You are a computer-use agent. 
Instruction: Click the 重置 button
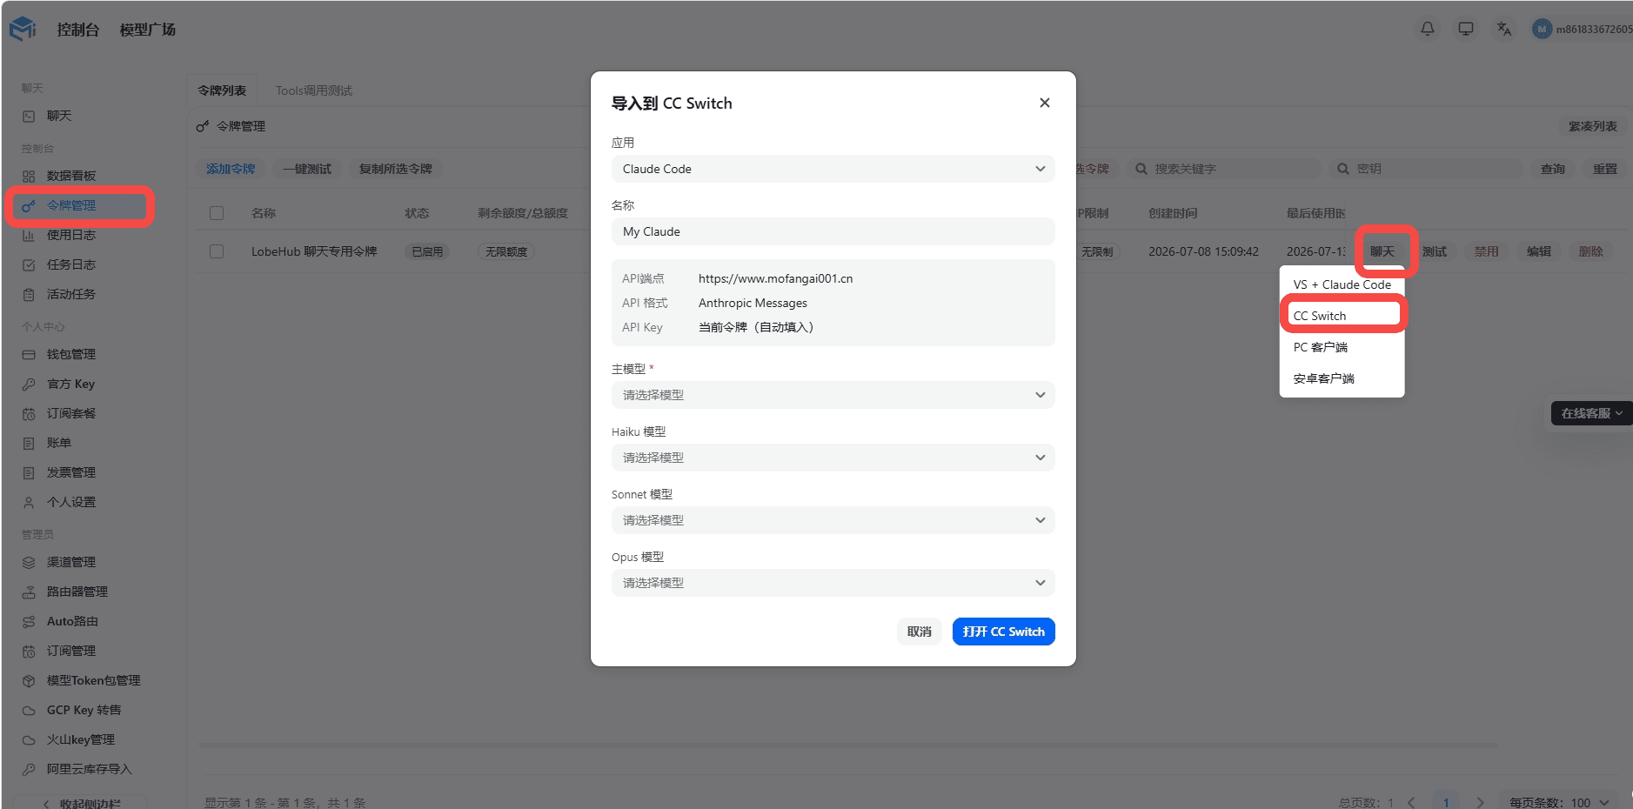click(1605, 169)
